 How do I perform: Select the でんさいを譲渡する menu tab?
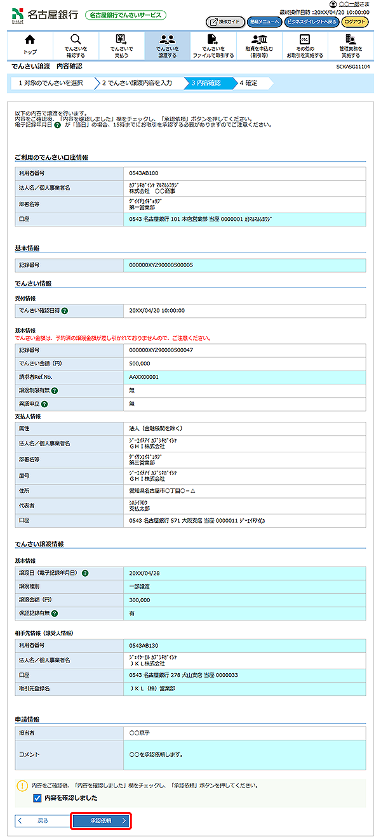tap(167, 45)
